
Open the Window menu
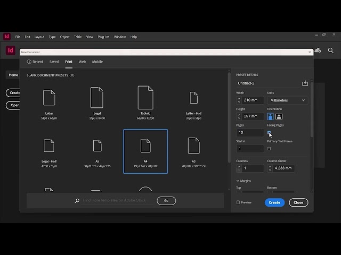(120, 37)
